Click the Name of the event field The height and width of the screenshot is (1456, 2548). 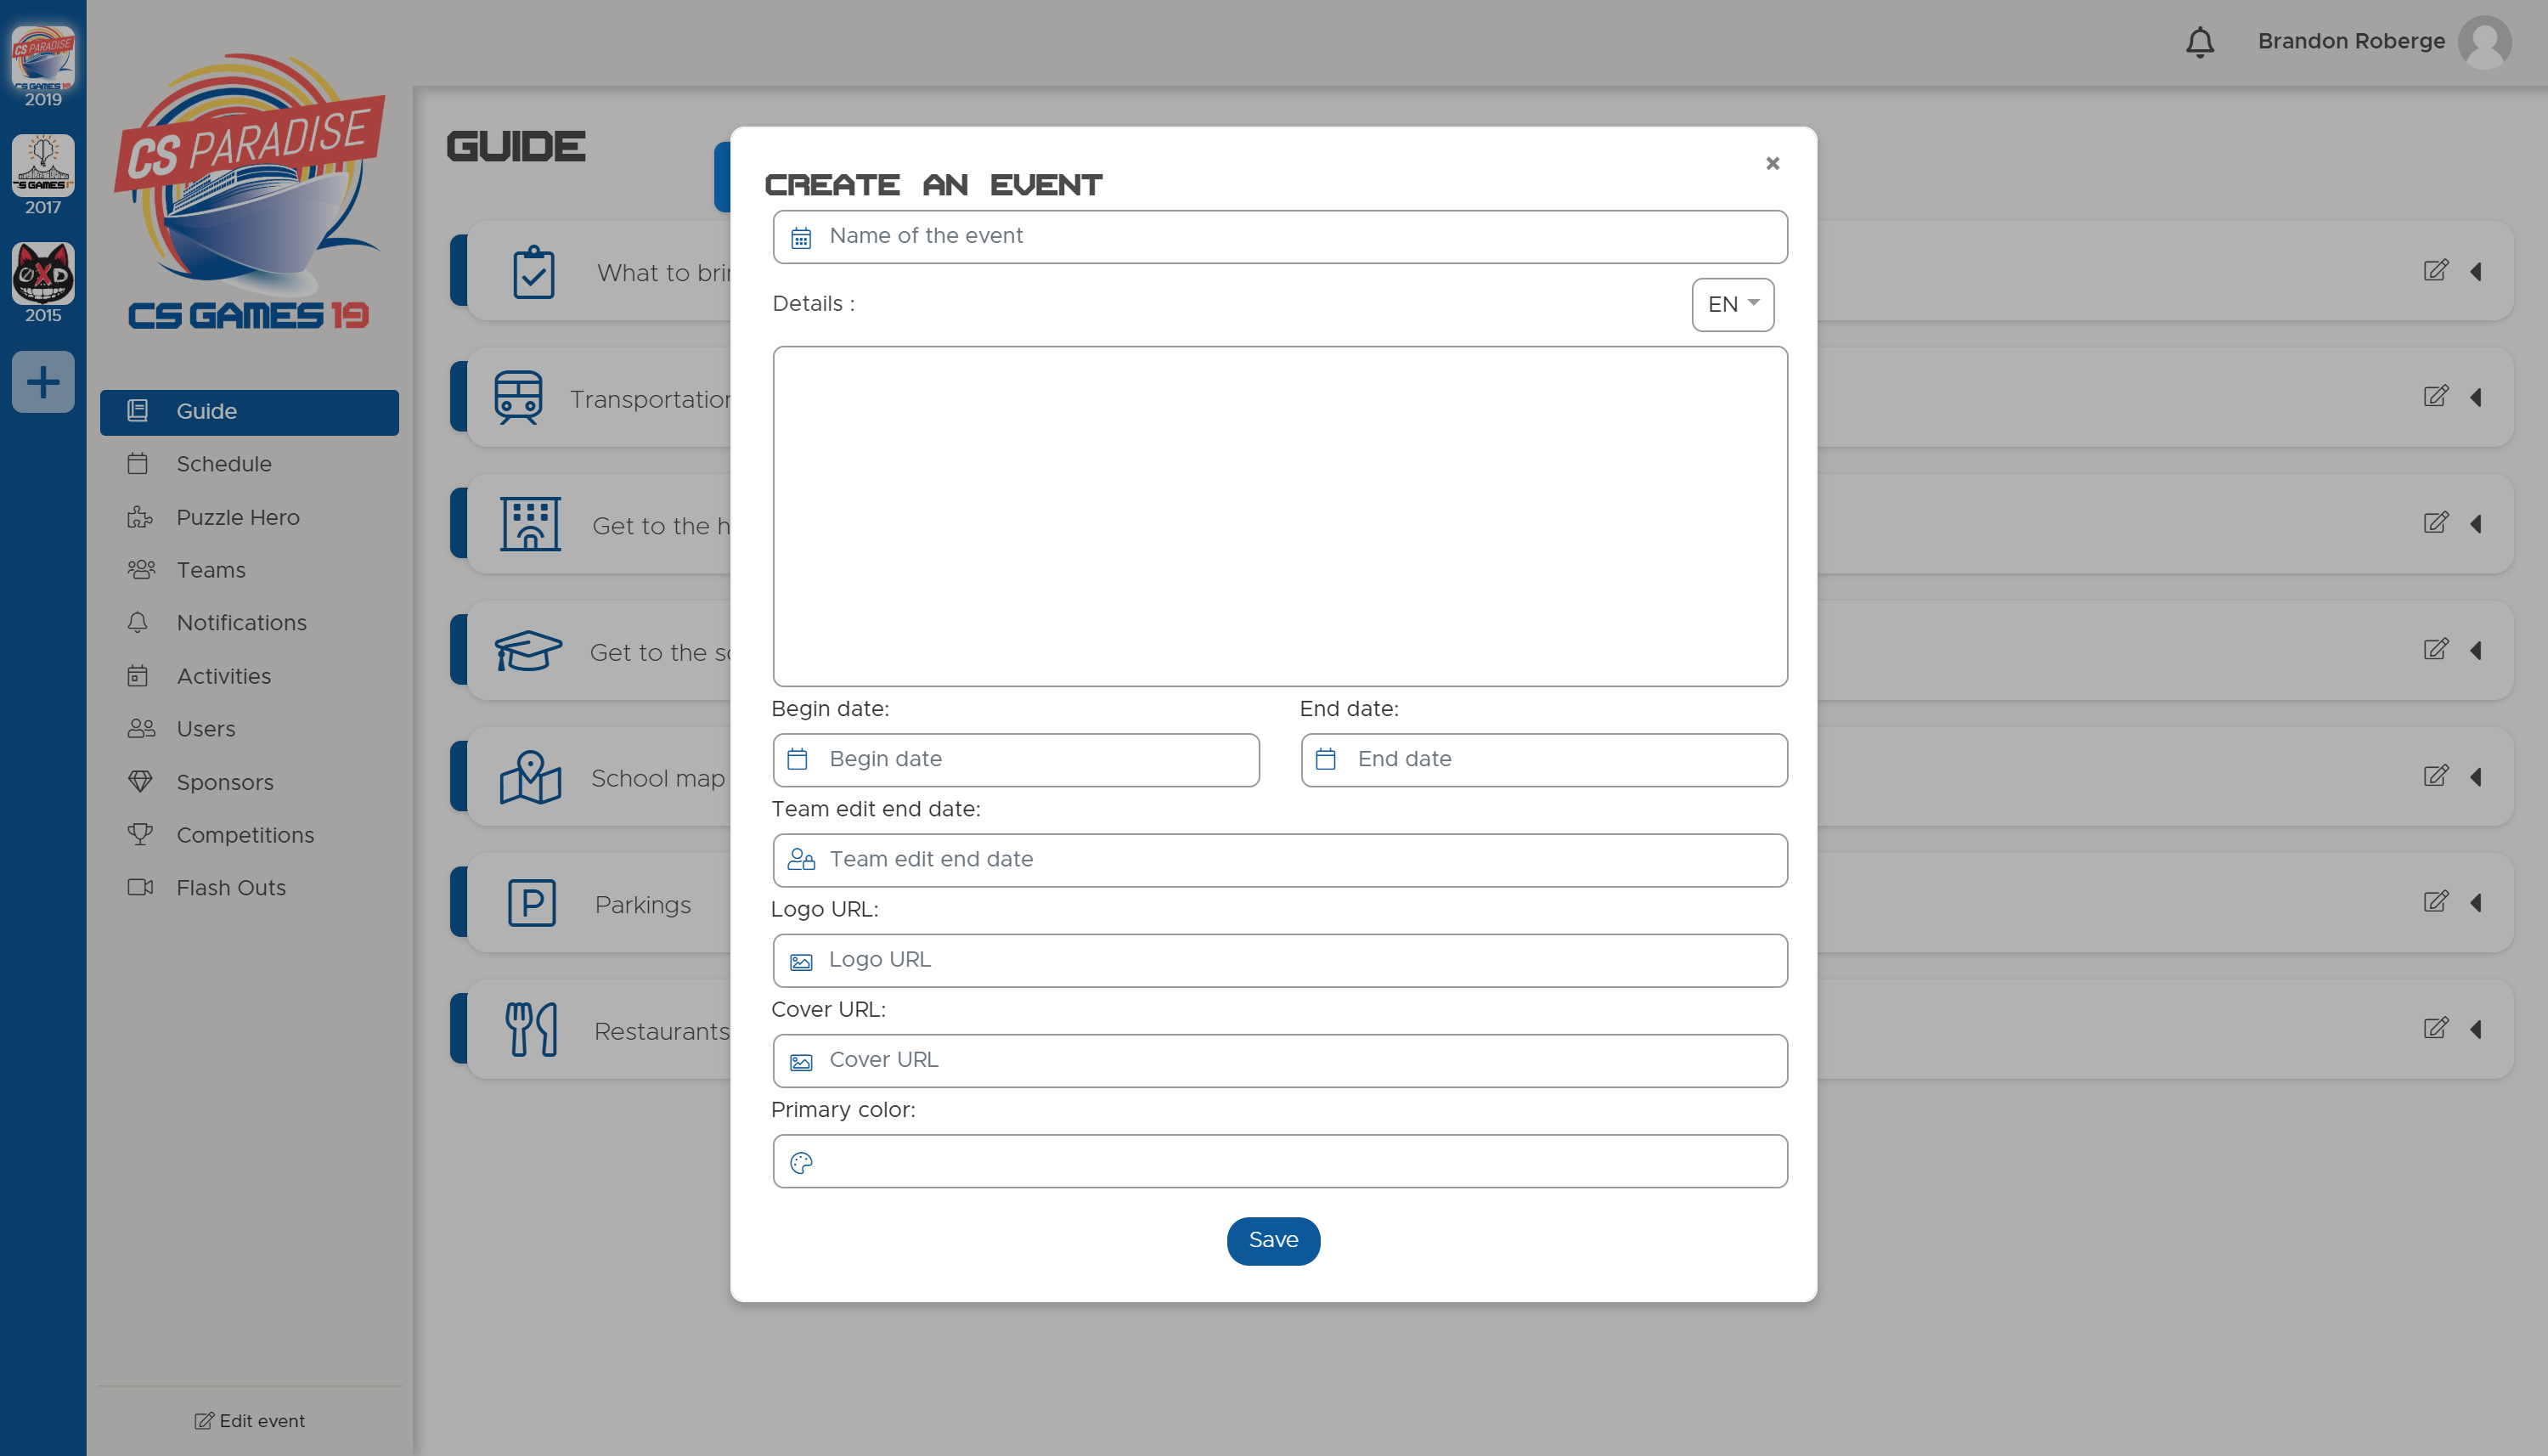pyautogui.click(x=1279, y=237)
